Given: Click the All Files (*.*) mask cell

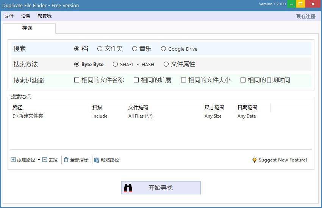Looking at the screenshot, I should (141, 116).
